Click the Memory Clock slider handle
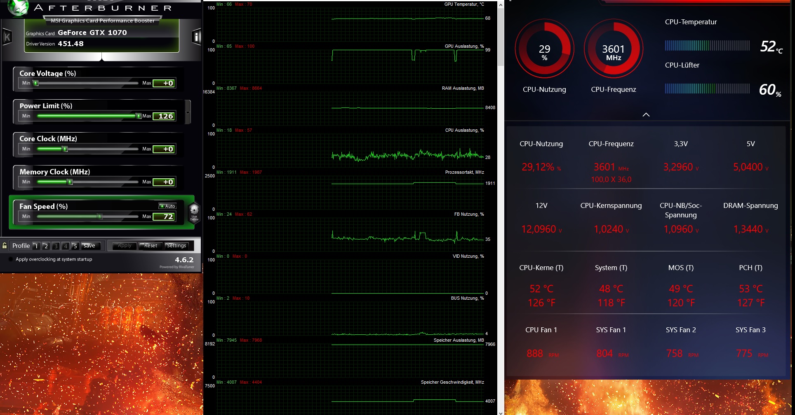 point(70,182)
